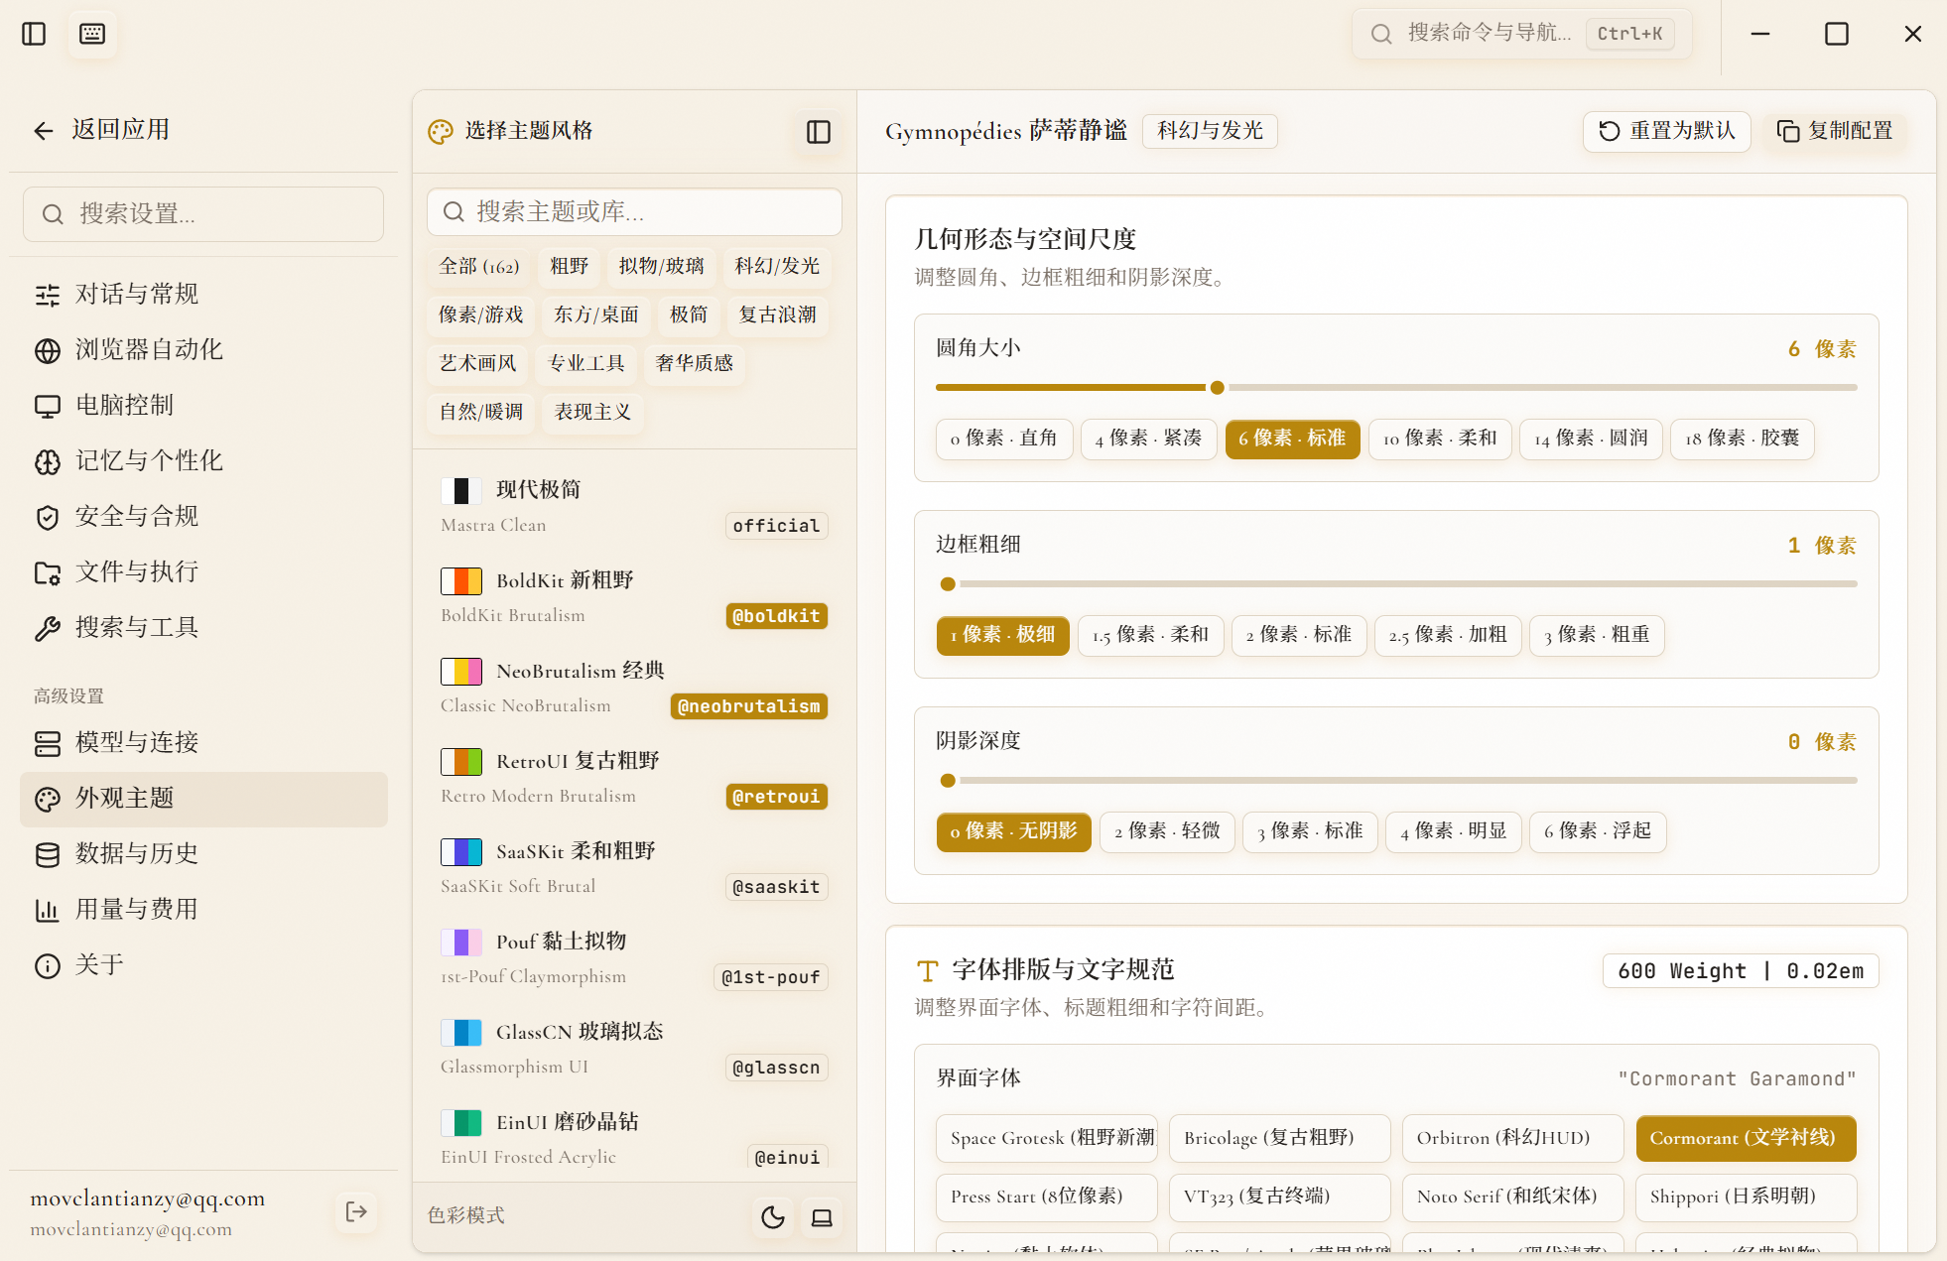
Task: Click the back arrow for 返回应用
Action: pyautogui.click(x=44, y=130)
